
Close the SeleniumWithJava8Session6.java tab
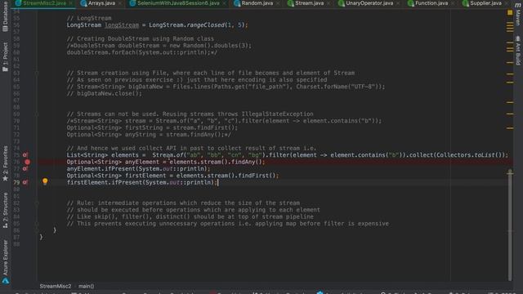(224, 3)
